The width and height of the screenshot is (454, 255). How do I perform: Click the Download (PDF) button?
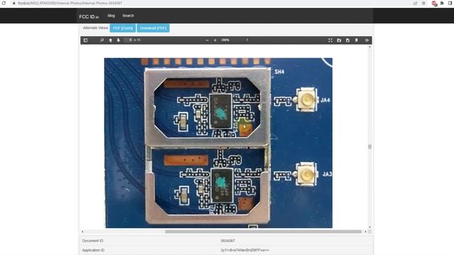[153, 28]
